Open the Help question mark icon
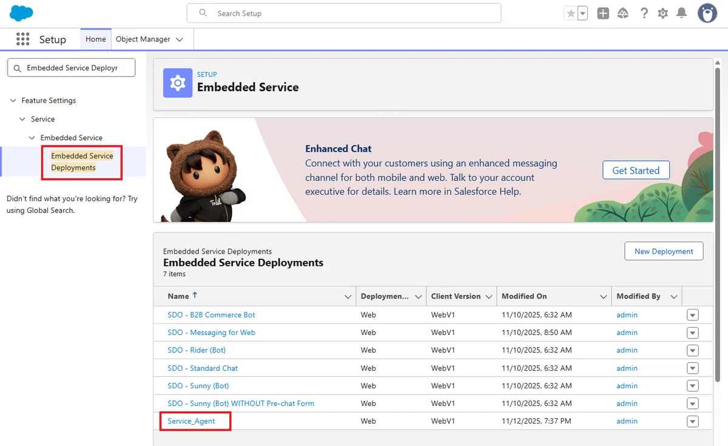This screenshot has width=728, height=446. tap(644, 13)
